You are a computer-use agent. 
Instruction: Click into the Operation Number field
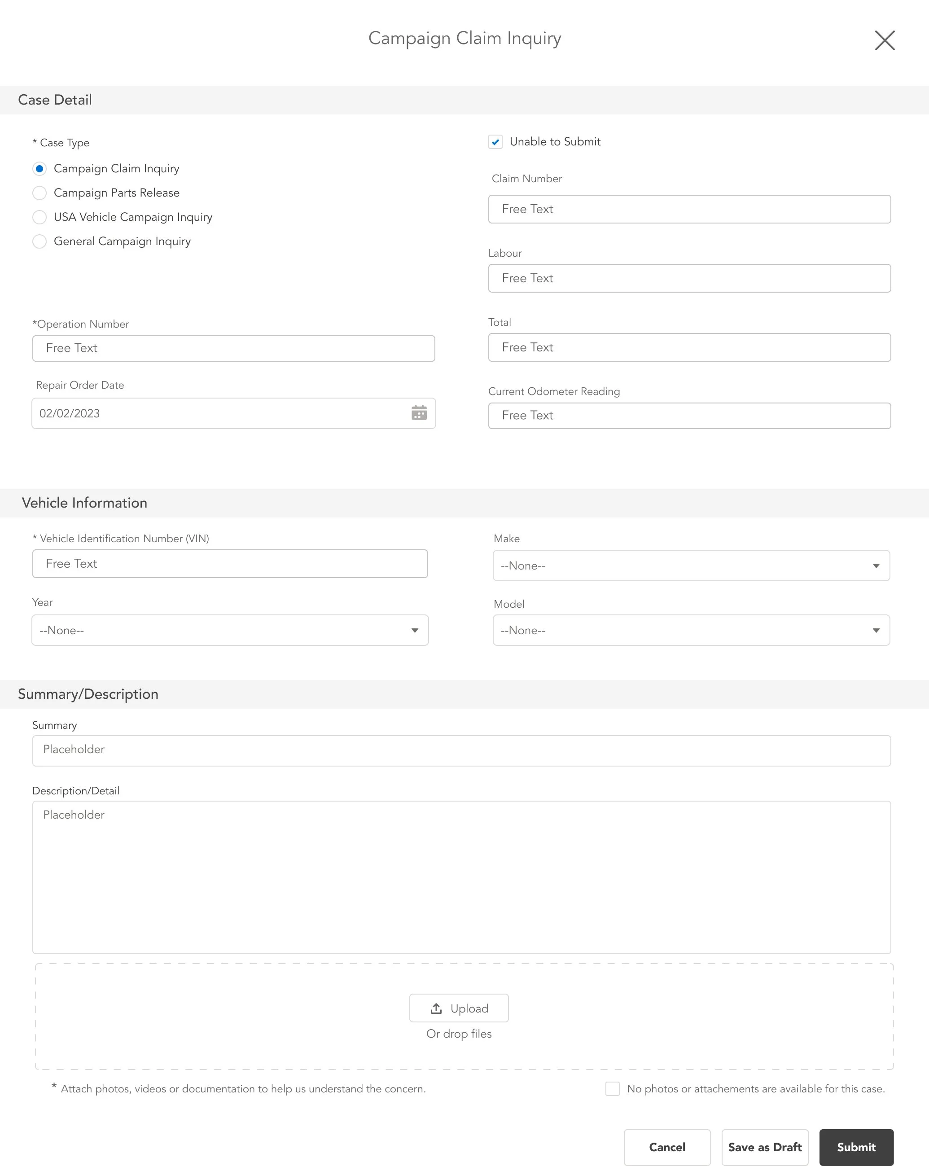click(x=233, y=348)
